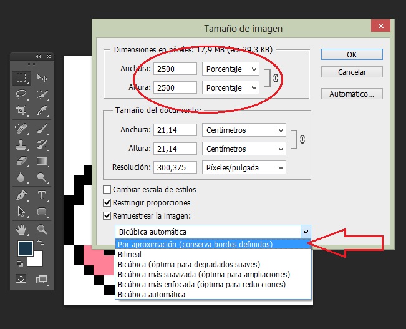Select the Path Selection tool
This screenshot has width=406, height=329.
tap(21, 212)
